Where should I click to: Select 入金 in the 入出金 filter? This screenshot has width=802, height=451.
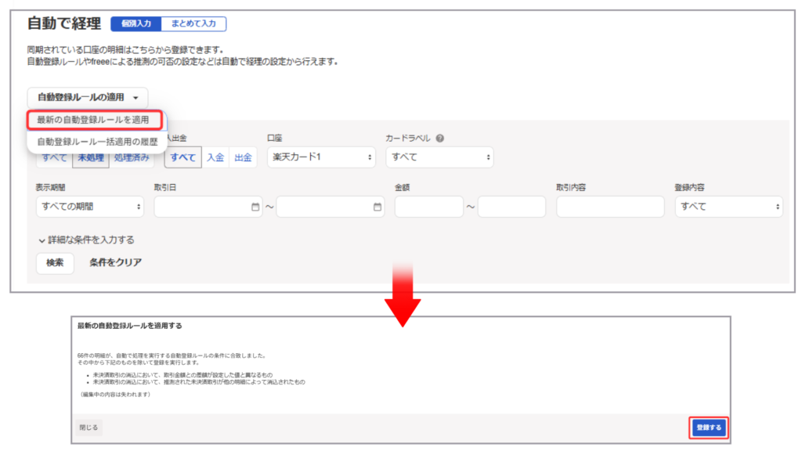pos(215,157)
